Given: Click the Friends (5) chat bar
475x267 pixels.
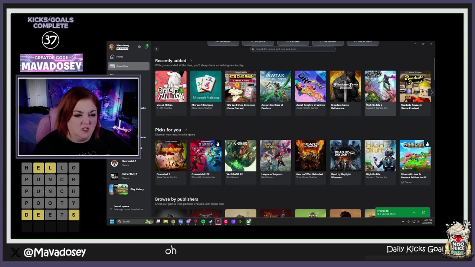Looking at the screenshot, I should [403, 212].
